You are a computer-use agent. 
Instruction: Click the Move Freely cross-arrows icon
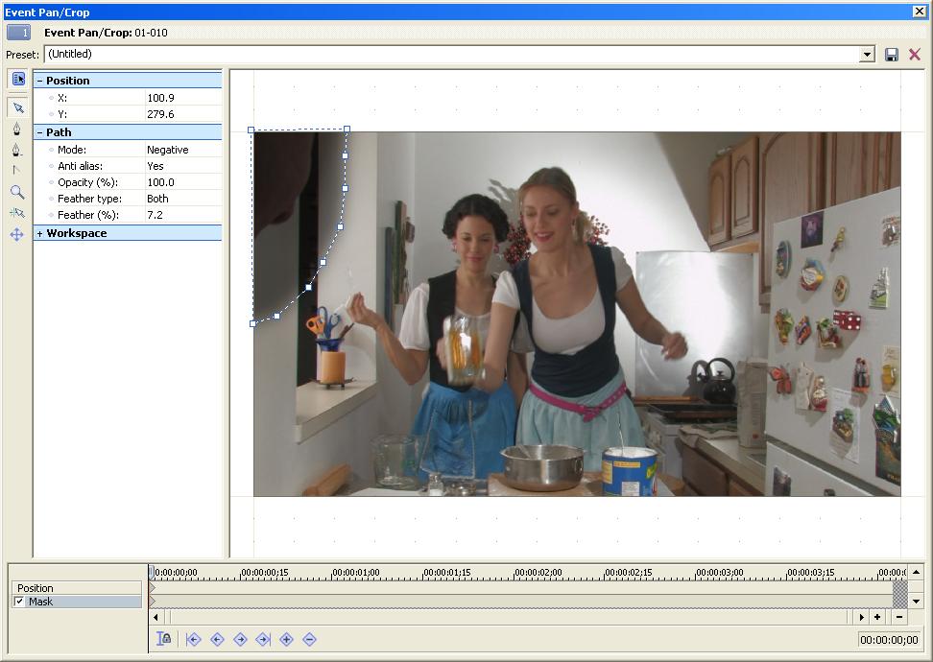pyautogui.click(x=17, y=234)
